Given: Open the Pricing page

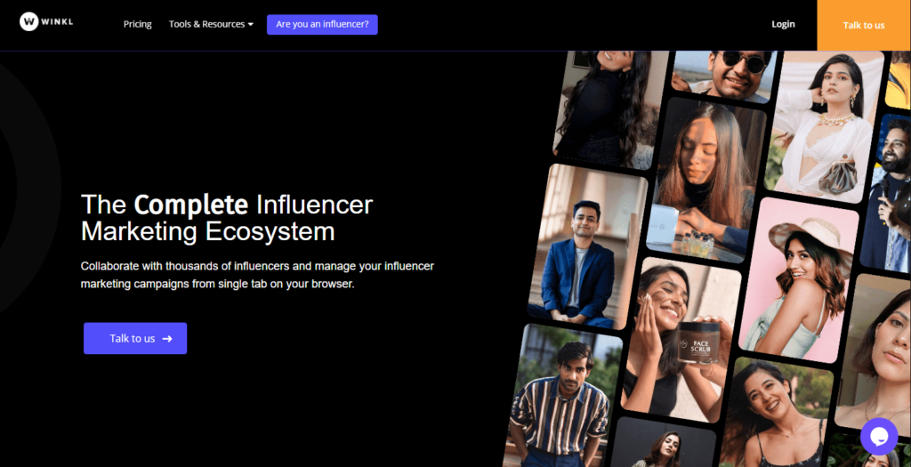Looking at the screenshot, I should [x=137, y=24].
